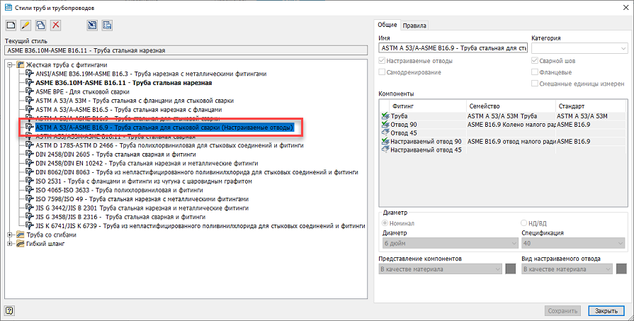Click the dialog title bar app icon

pos(8,7)
